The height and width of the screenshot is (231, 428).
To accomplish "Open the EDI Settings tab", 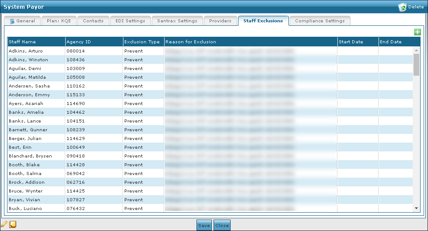I will point(130,21).
